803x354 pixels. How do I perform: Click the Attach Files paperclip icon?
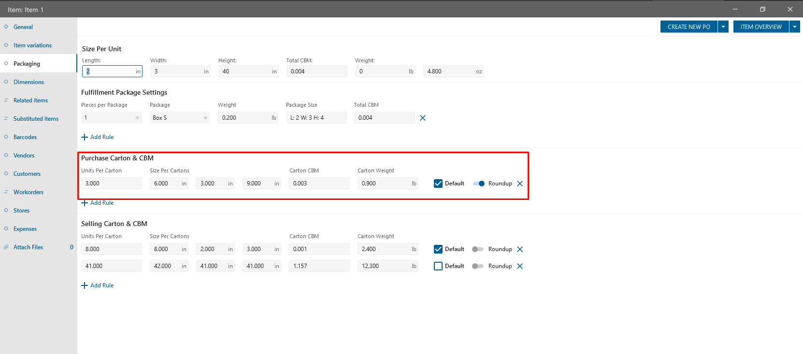click(x=6, y=247)
